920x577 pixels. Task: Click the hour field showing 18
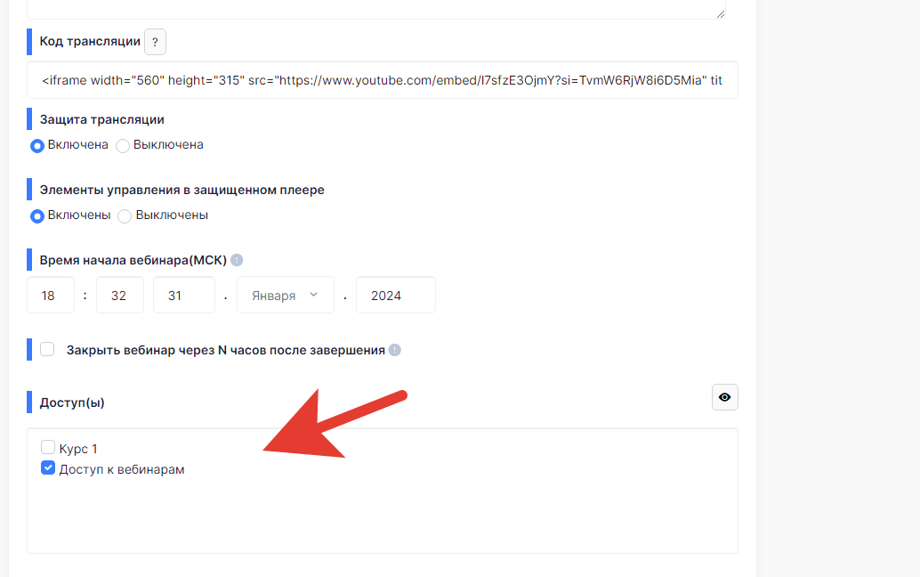(x=51, y=295)
